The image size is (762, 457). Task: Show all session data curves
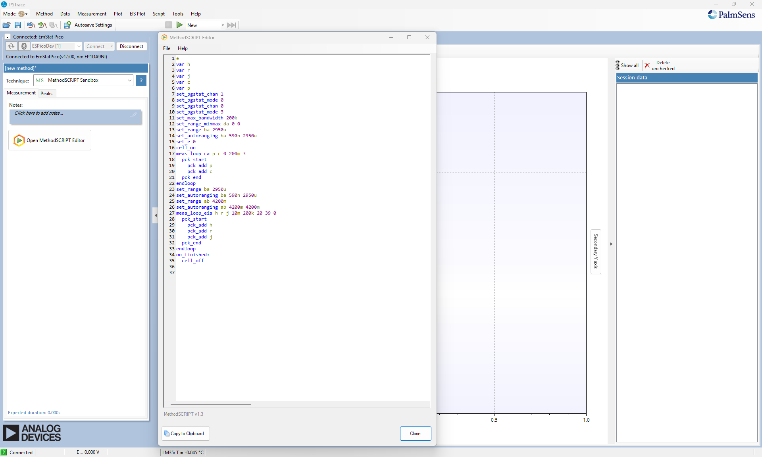click(627, 65)
